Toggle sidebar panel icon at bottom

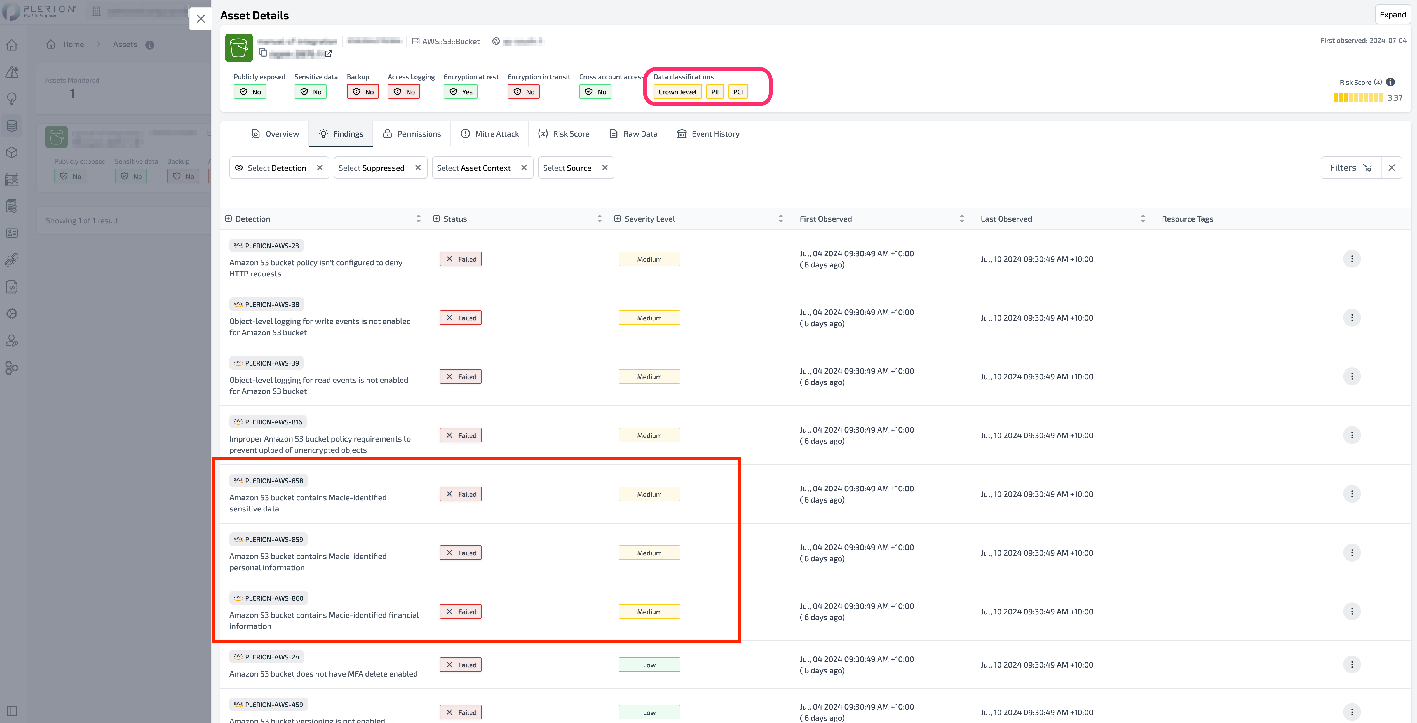click(11, 712)
